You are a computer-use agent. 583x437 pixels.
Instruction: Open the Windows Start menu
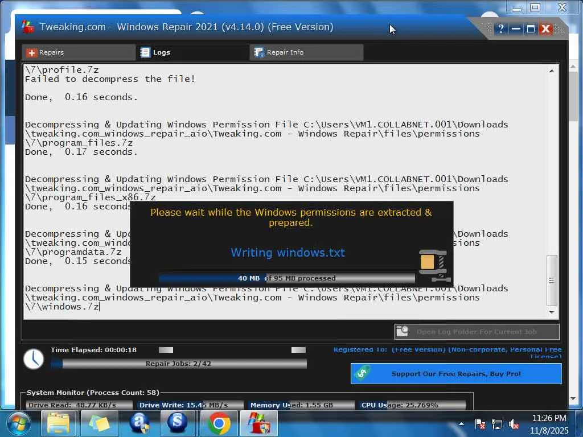[x=18, y=424]
